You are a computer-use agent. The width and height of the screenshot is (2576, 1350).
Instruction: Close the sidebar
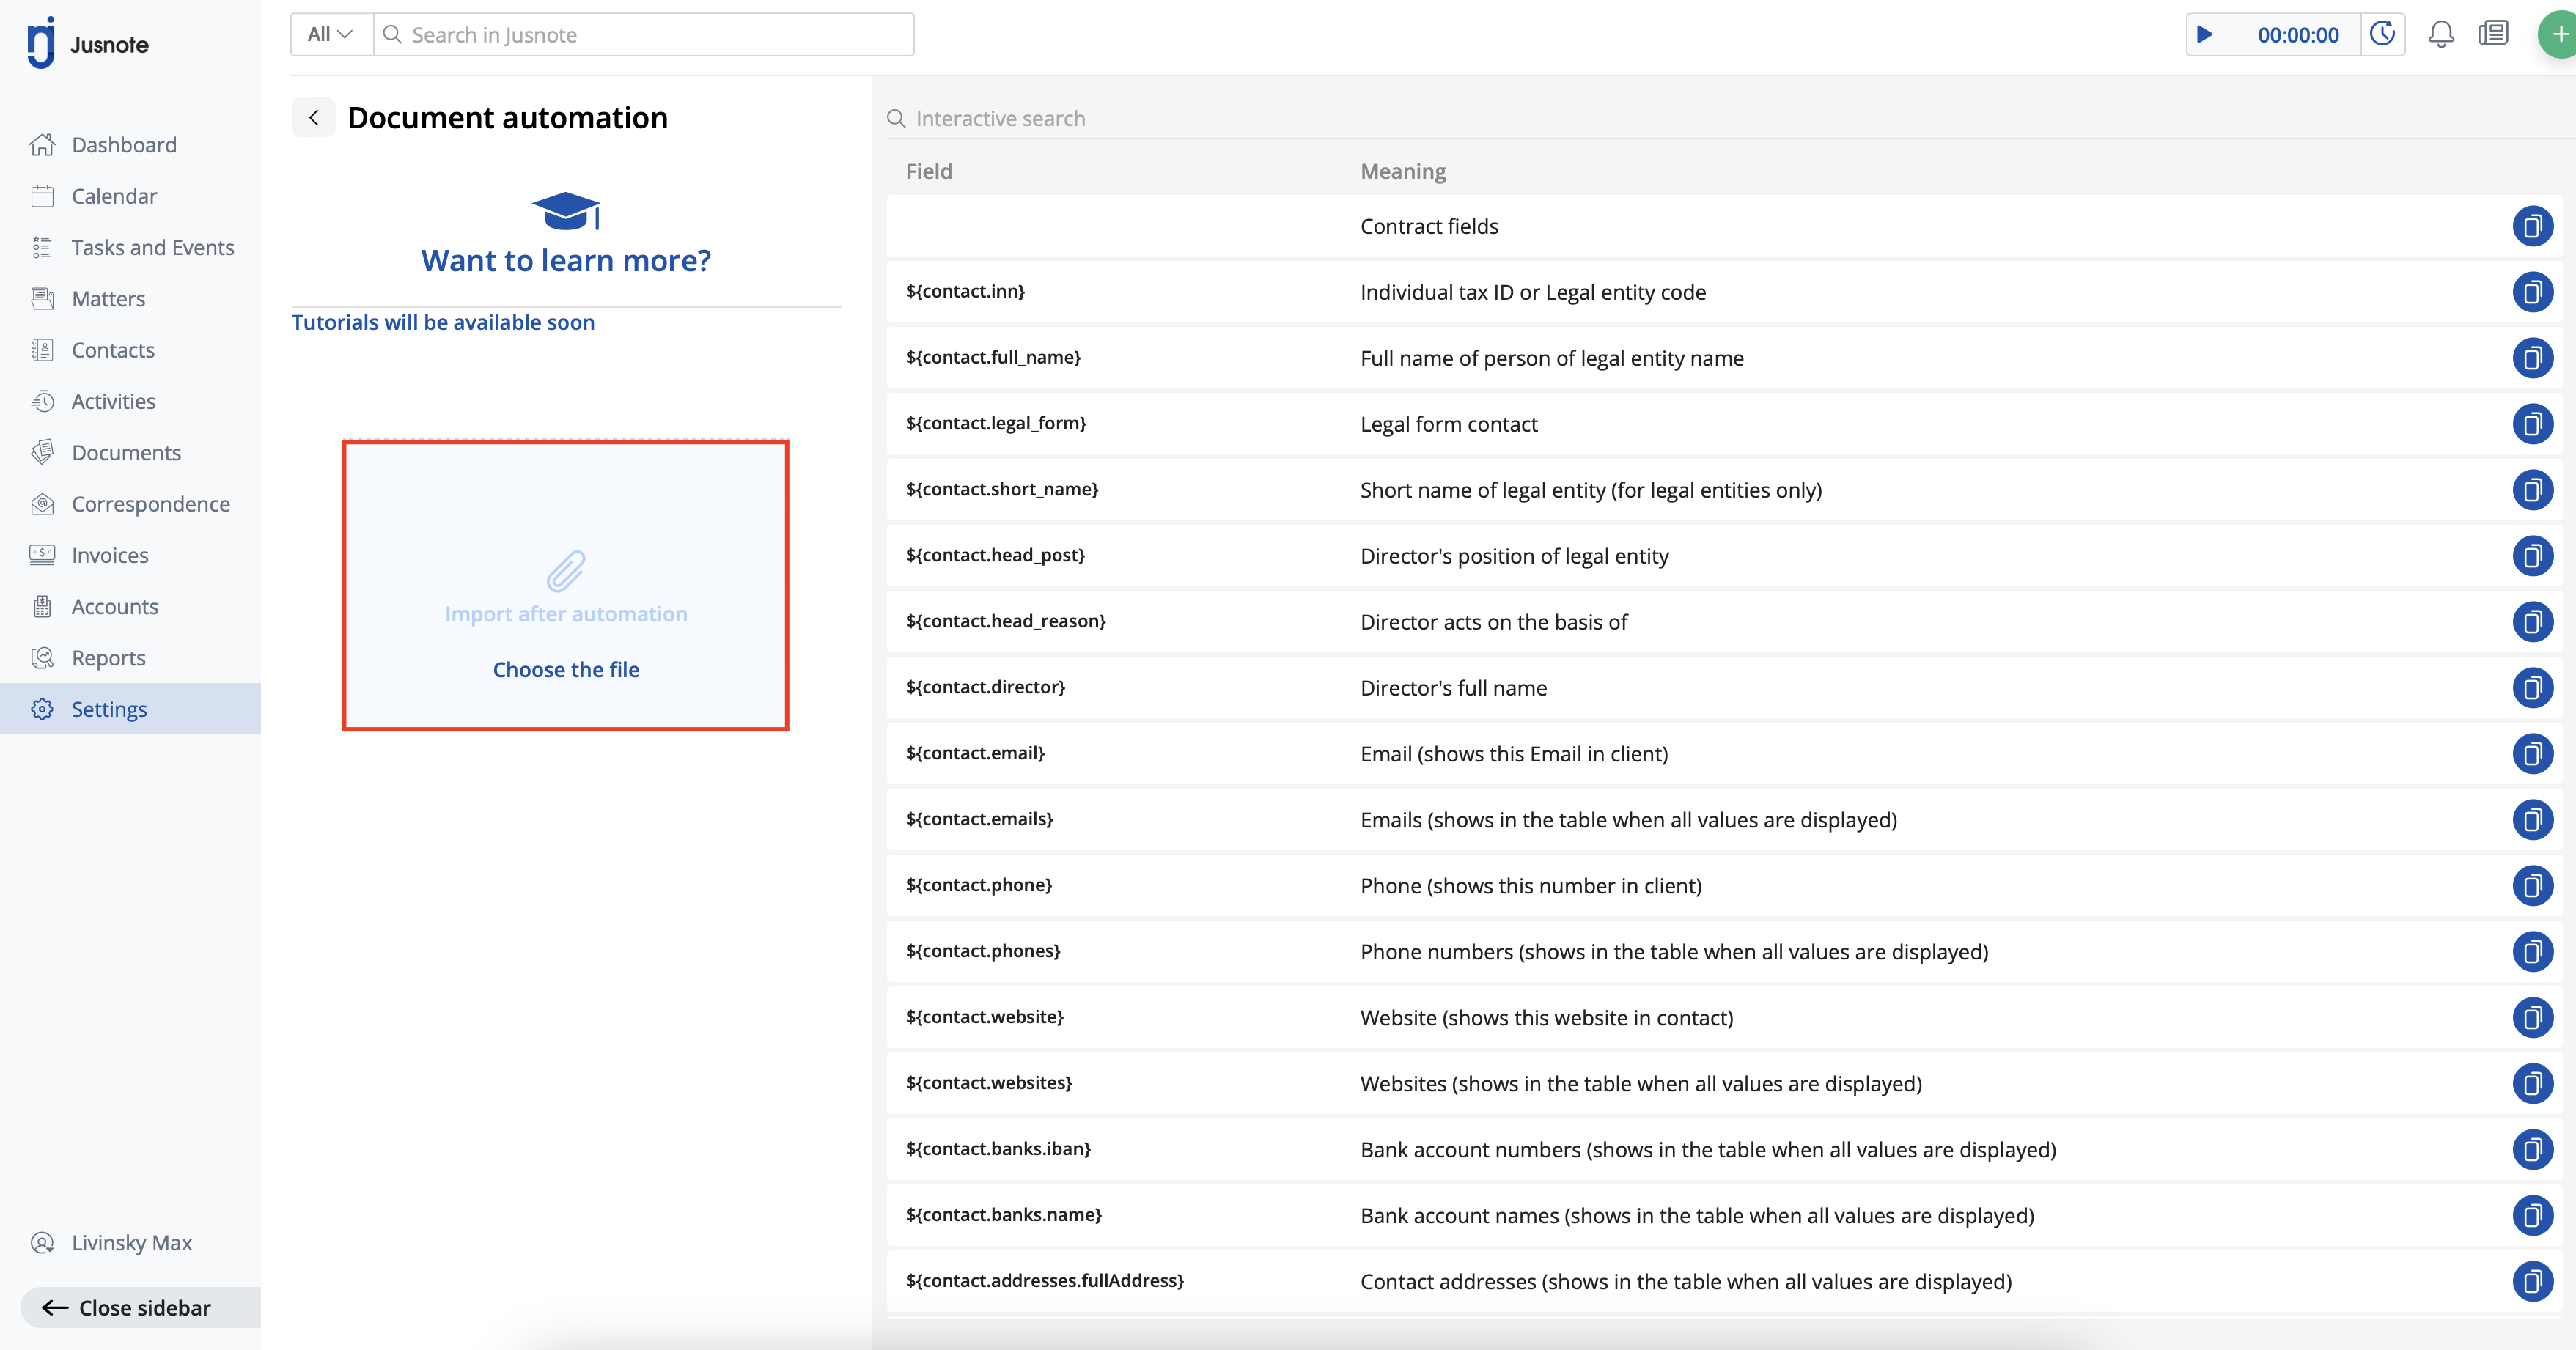click(x=140, y=1307)
